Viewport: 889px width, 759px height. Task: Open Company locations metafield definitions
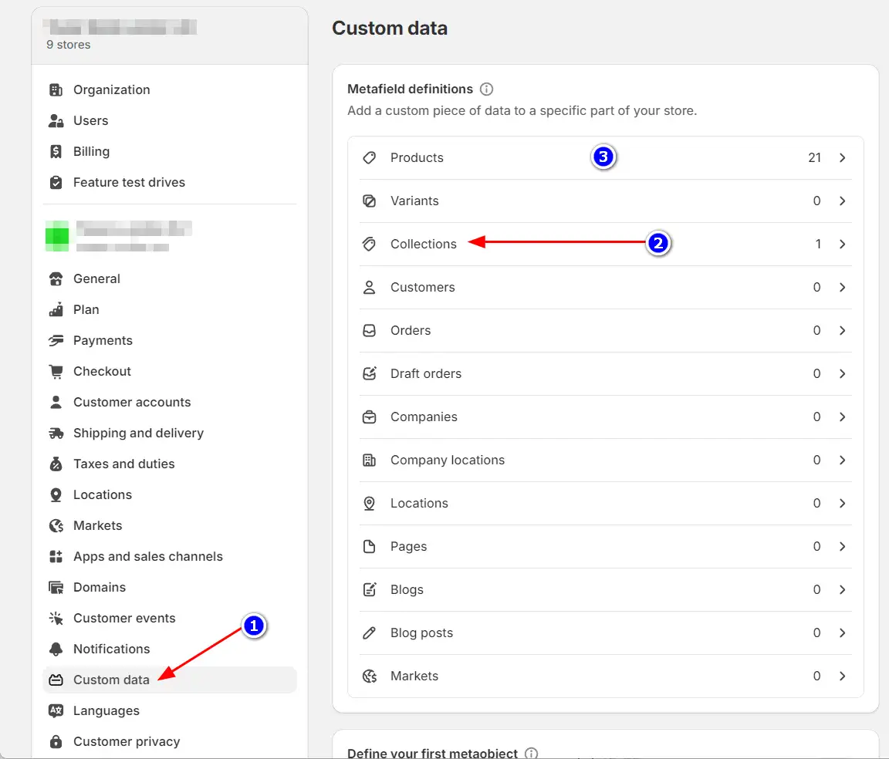click(x=448, y=460)
